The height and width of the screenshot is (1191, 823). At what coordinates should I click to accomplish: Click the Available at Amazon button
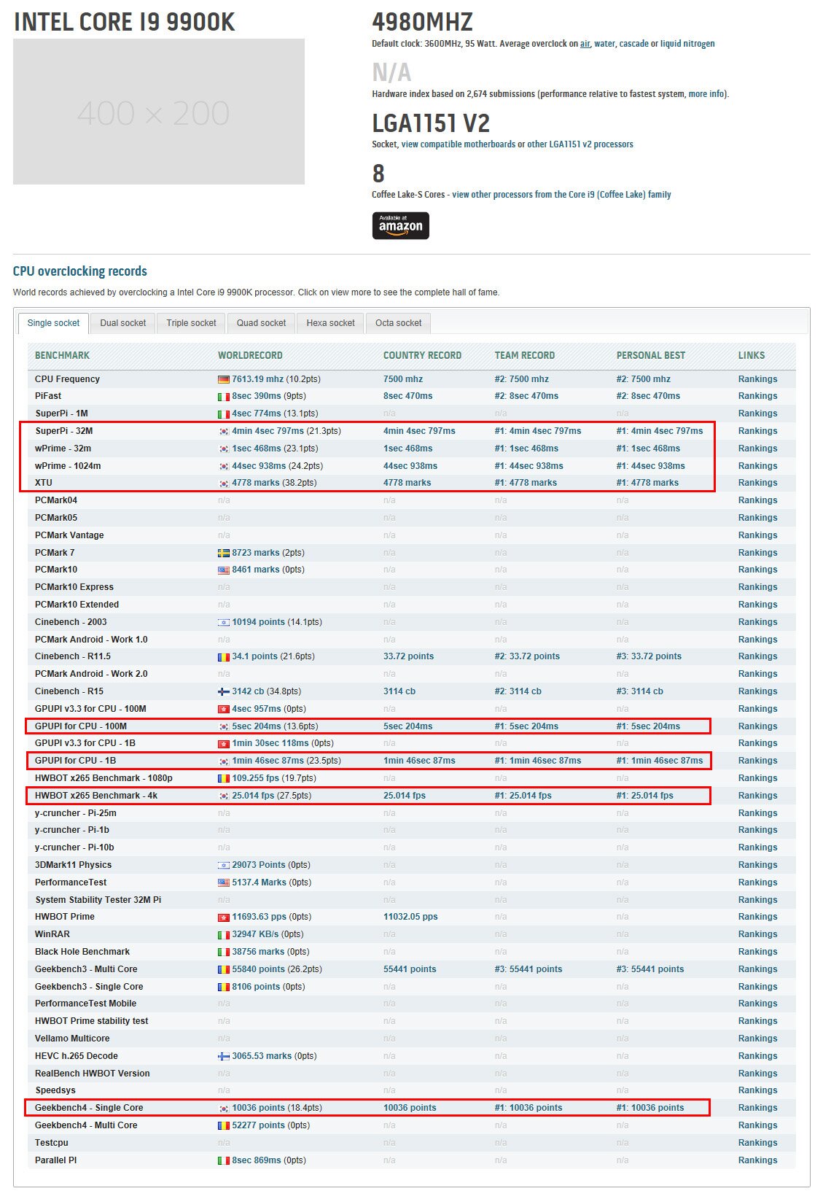coord(400,225)
